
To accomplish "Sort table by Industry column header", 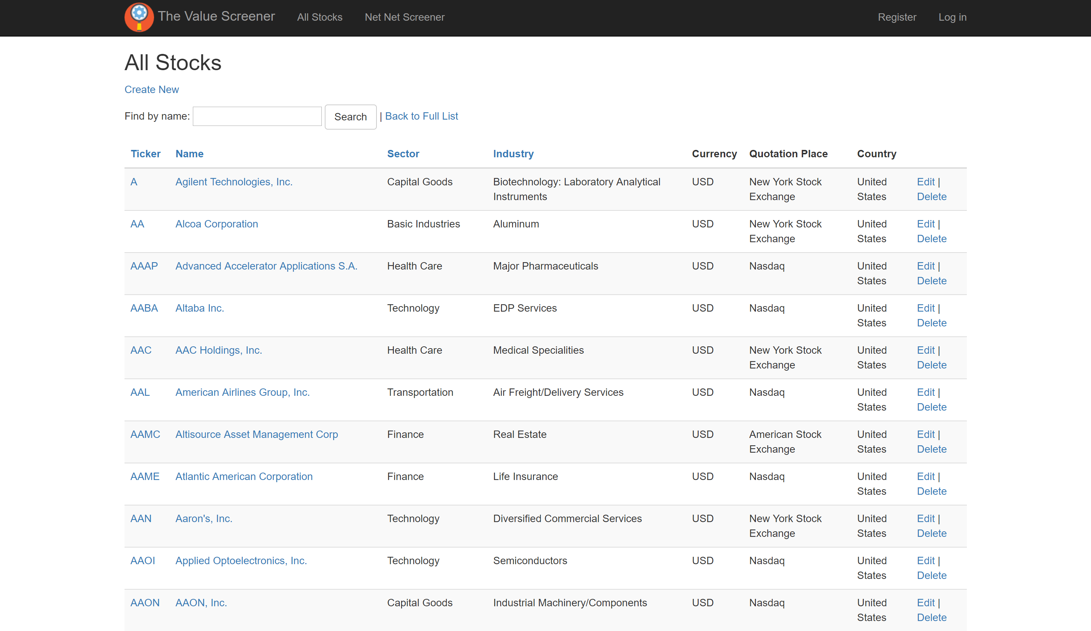I will click(513, 154).
